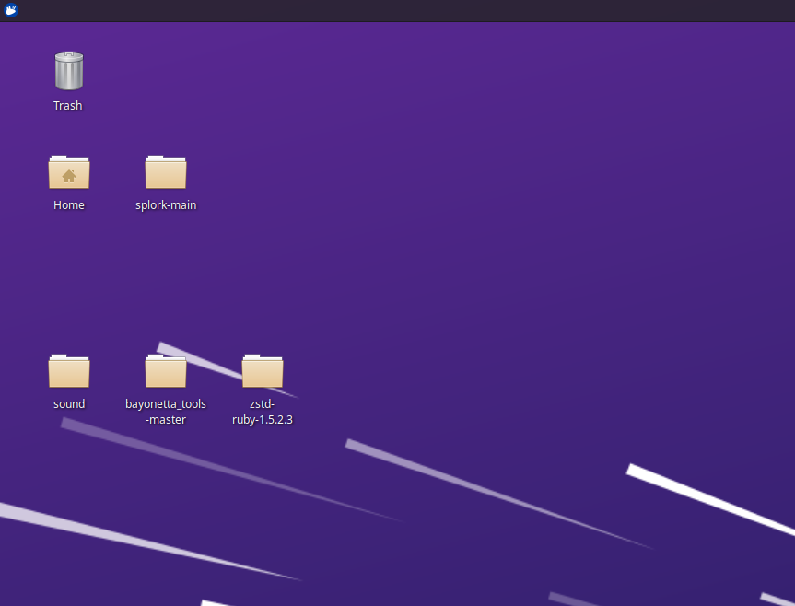Screen dimensions: 795x606
Task: Select the bayonetta_tools-master folder icon
Action: (166, 371)
